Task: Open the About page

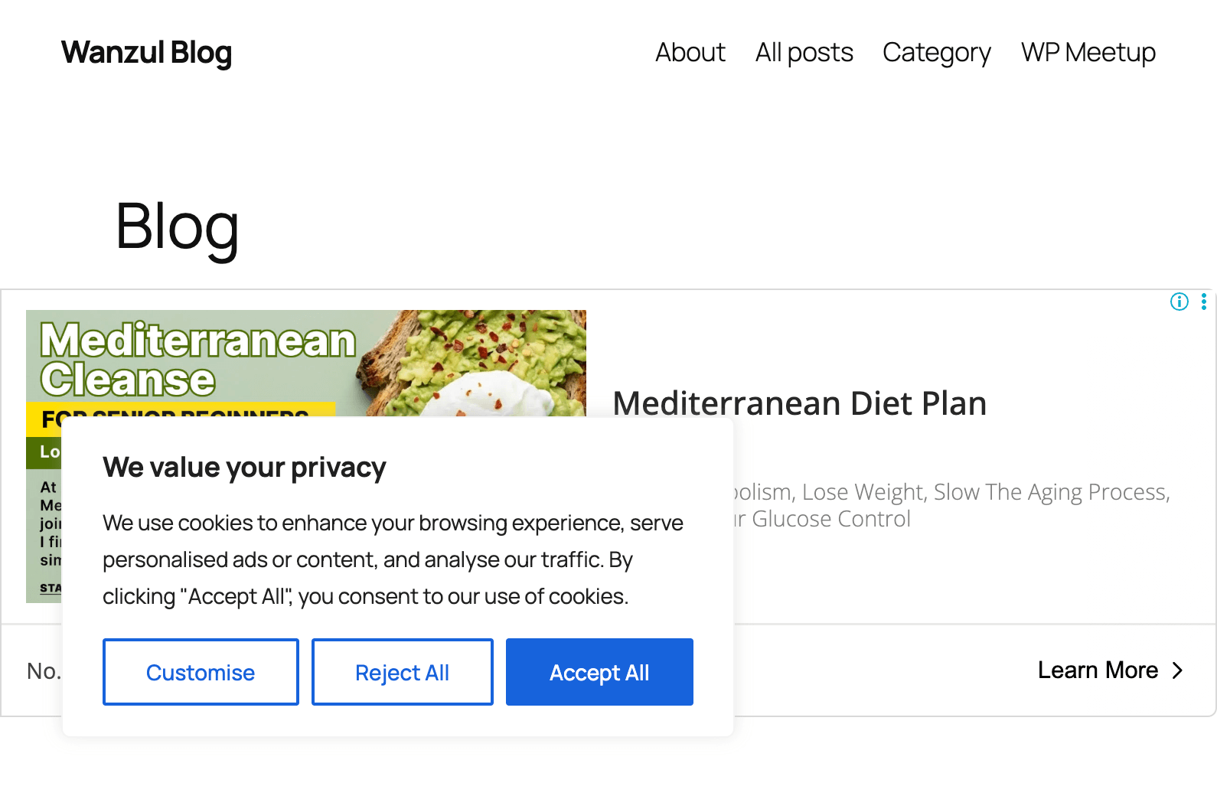Action: click(690, 52)
